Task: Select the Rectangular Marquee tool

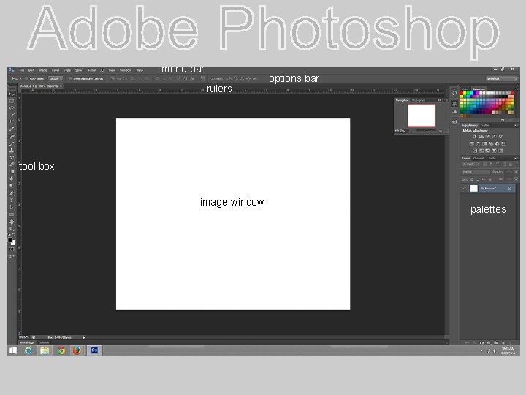Action: pos(12,101)
